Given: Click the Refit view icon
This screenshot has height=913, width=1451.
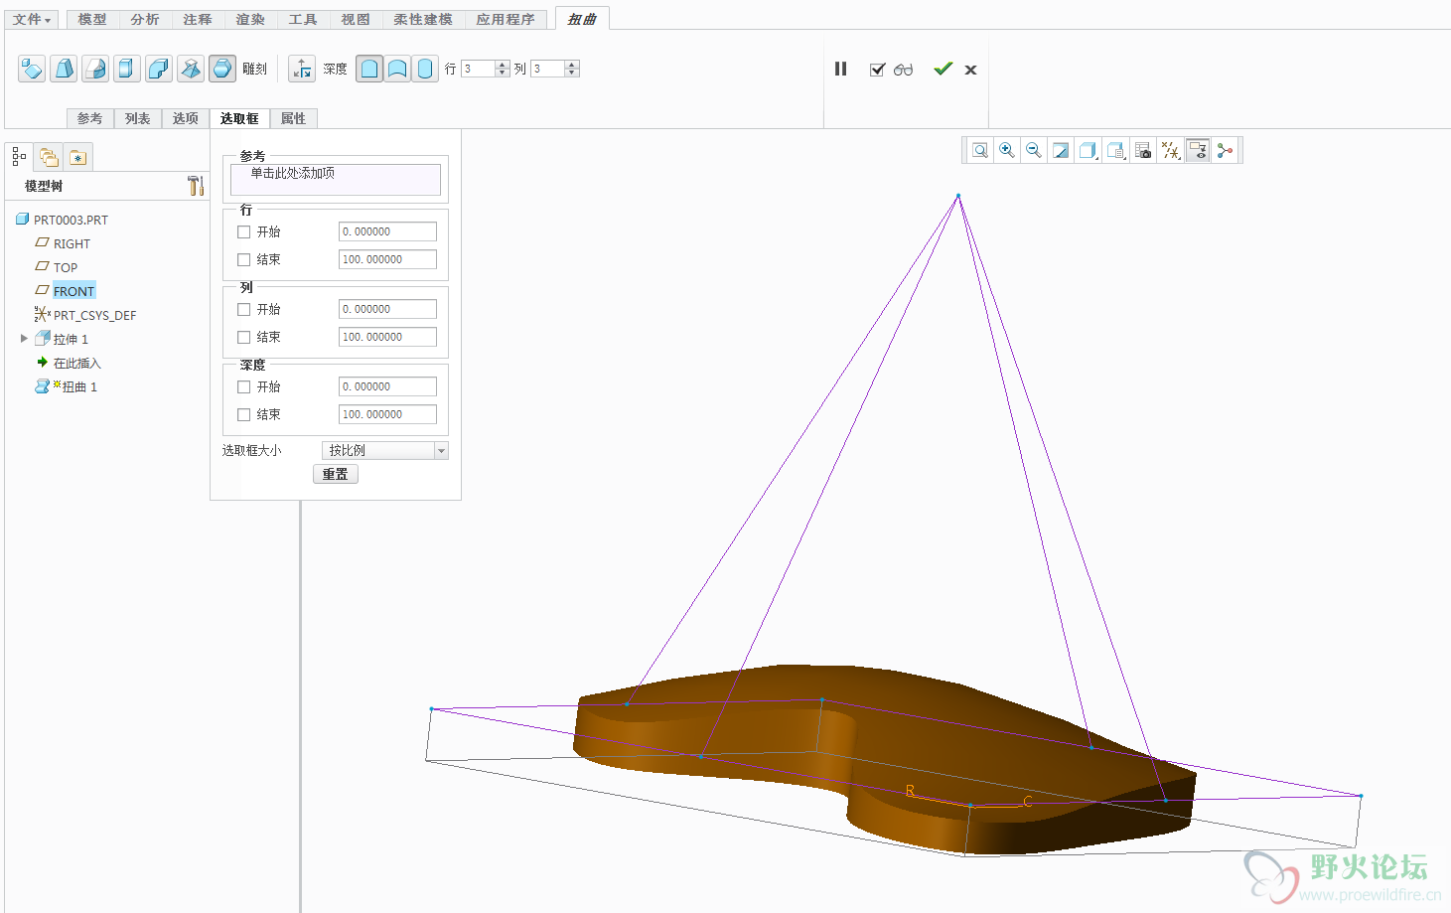Looking at the screenshot, I should click(x=980, y=150).
